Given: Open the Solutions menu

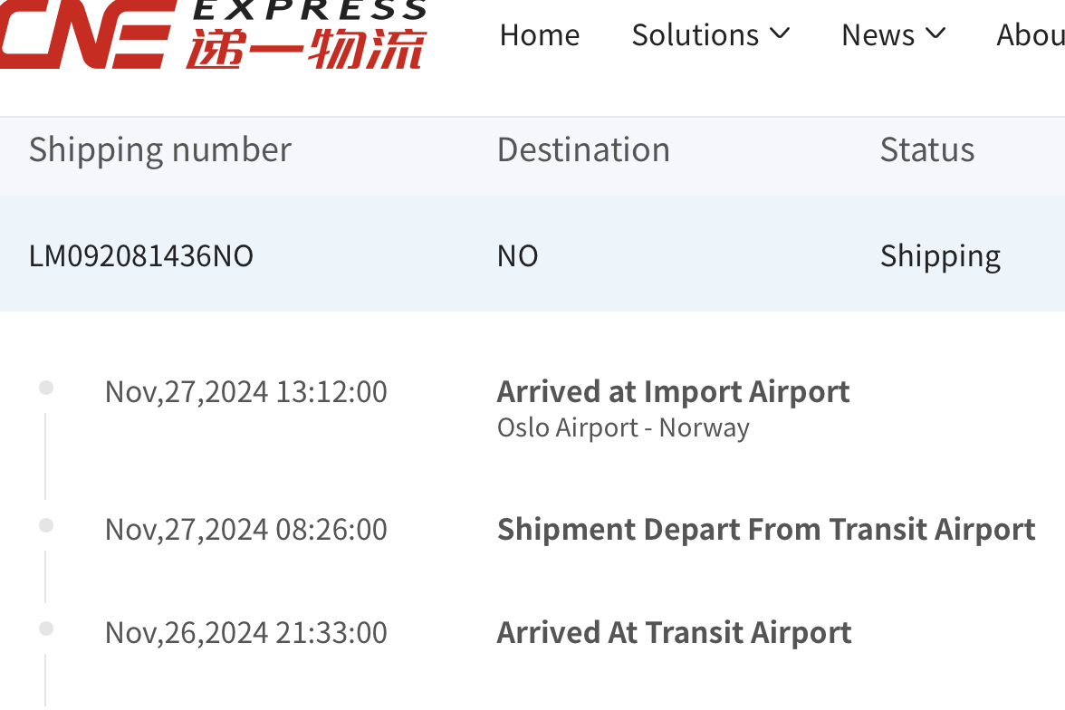Looking at the screenshot, I should pyautogui.click(x=696, y=34).
